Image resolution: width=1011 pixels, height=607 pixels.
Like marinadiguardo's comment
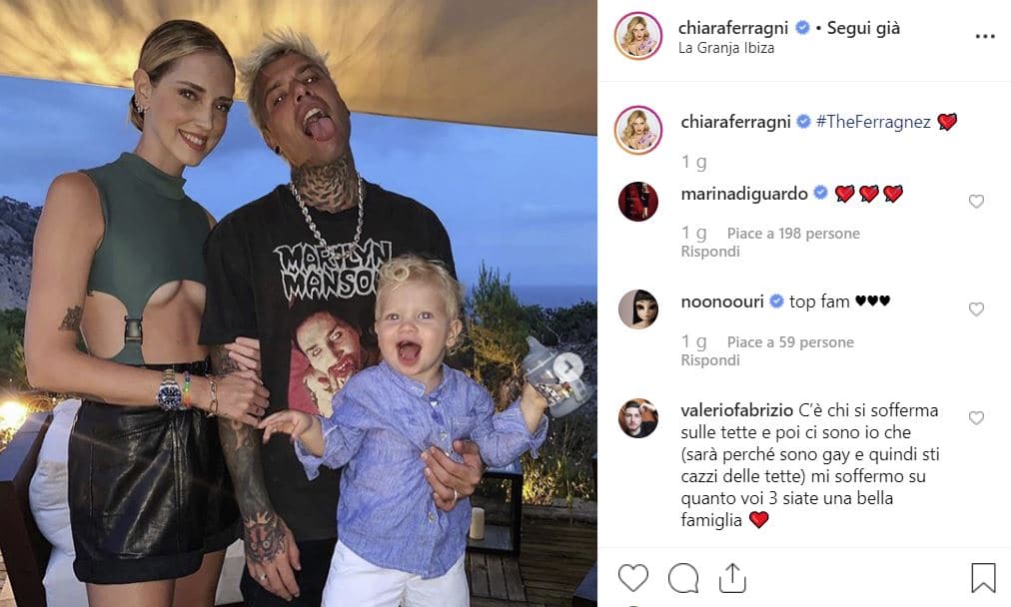(x=976, y=202)
